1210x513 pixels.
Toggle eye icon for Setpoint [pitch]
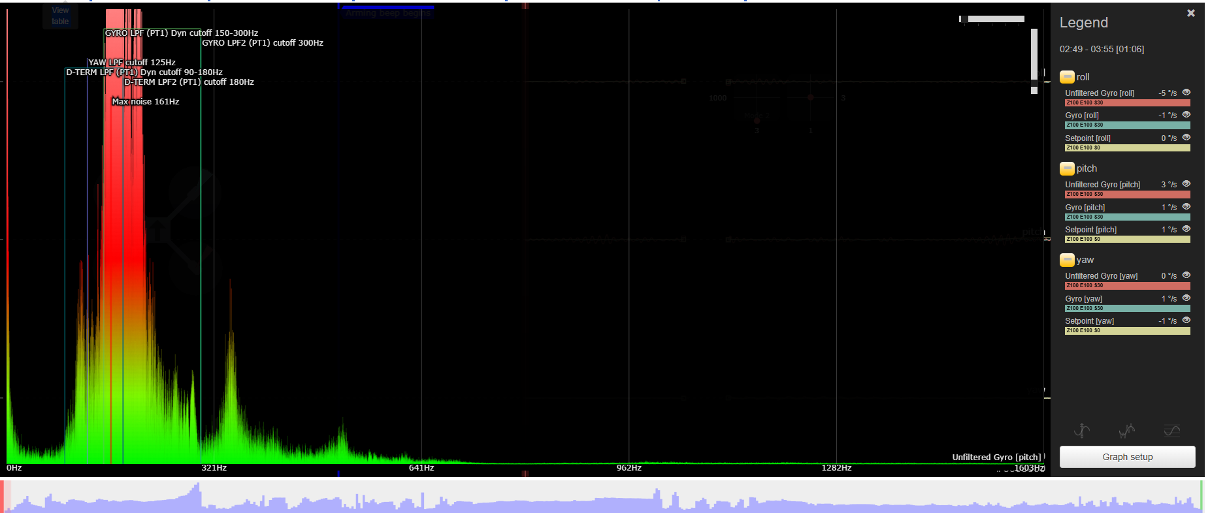click(x=1186, y=229)
